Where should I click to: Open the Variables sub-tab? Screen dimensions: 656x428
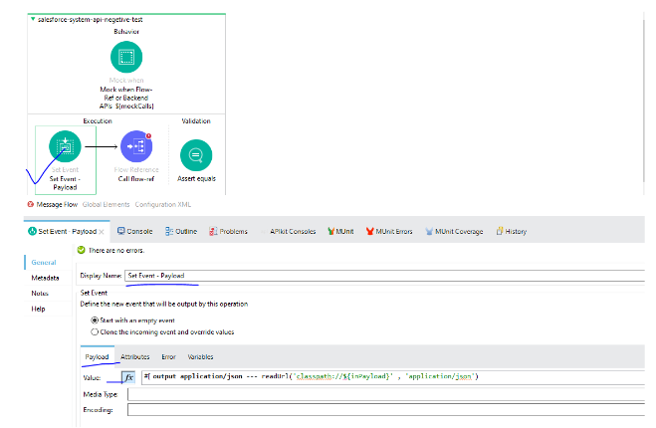pos(200,357)
